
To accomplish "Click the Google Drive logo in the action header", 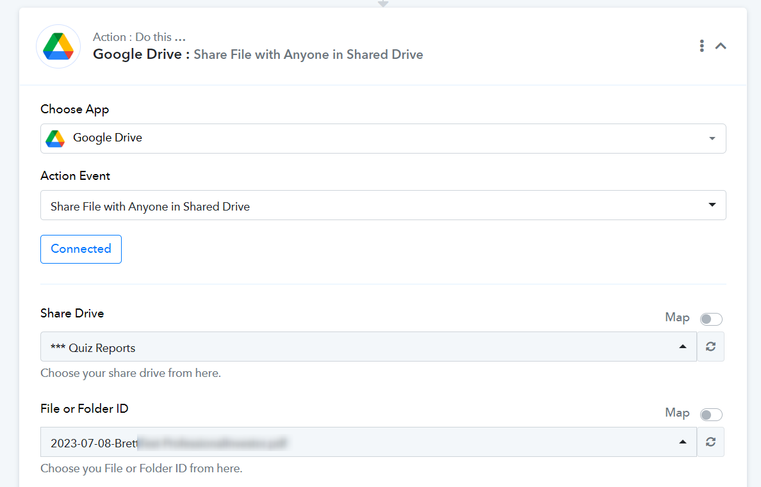I will 58,47.
